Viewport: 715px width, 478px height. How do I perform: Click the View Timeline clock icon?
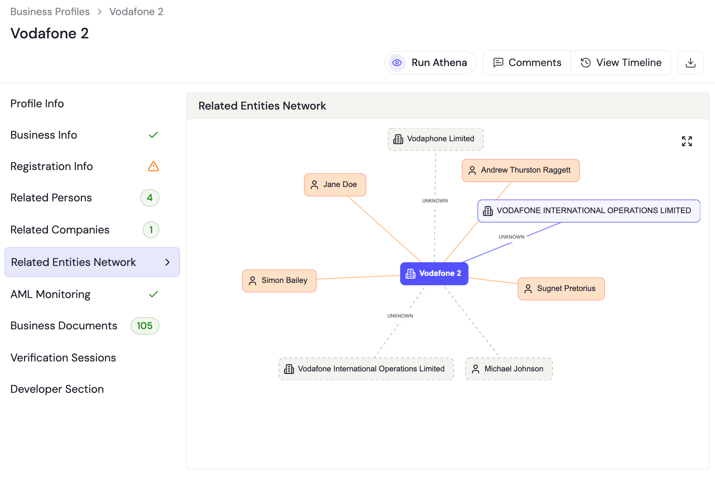586,63
